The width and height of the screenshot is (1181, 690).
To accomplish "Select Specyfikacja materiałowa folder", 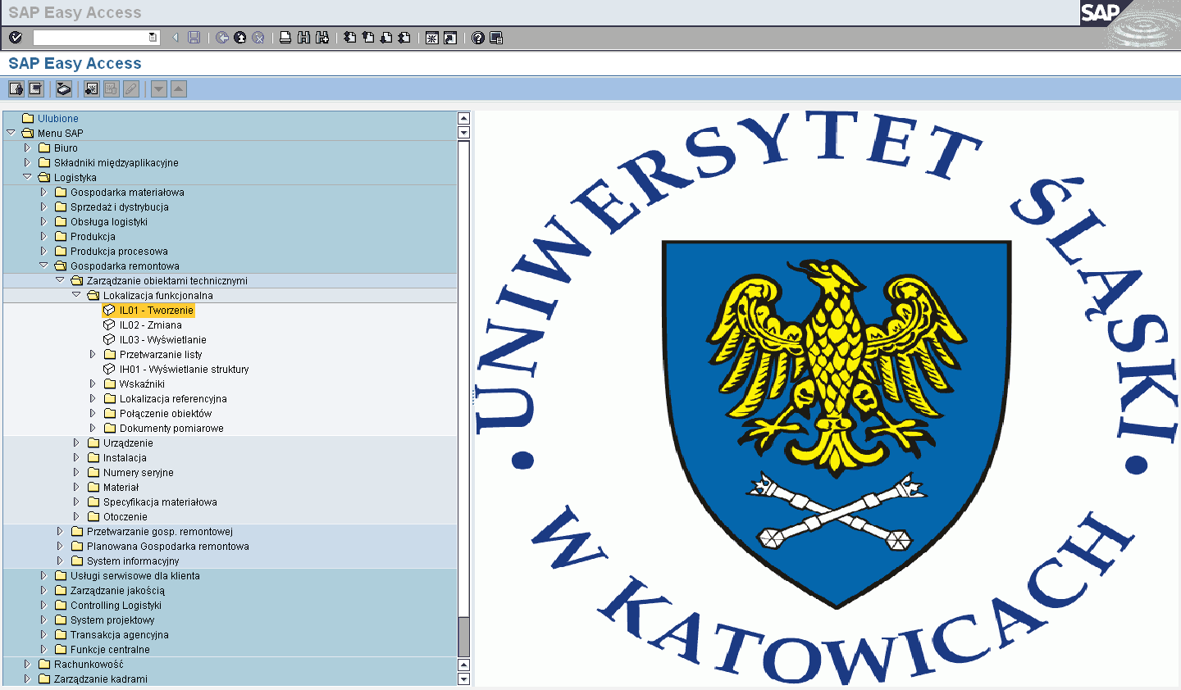I will tap(160, 502).
